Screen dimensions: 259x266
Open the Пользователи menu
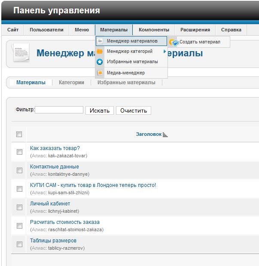(x=46, y=30)
